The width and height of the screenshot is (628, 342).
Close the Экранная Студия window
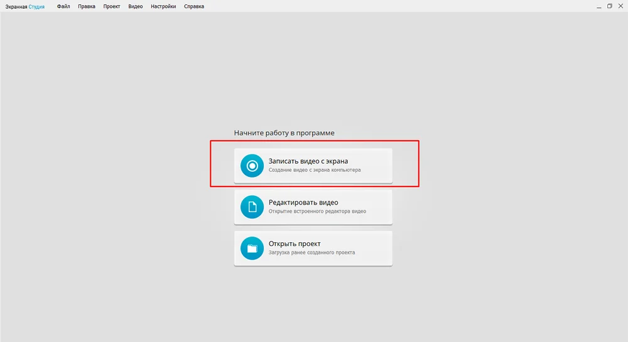point(621,6)
